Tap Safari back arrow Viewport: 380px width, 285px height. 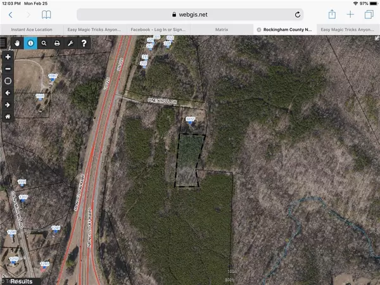coord(10,15)
